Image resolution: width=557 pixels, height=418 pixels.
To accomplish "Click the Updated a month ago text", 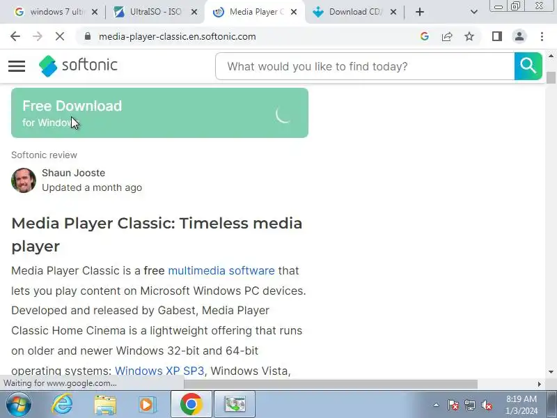I will [x=92, y=187].
